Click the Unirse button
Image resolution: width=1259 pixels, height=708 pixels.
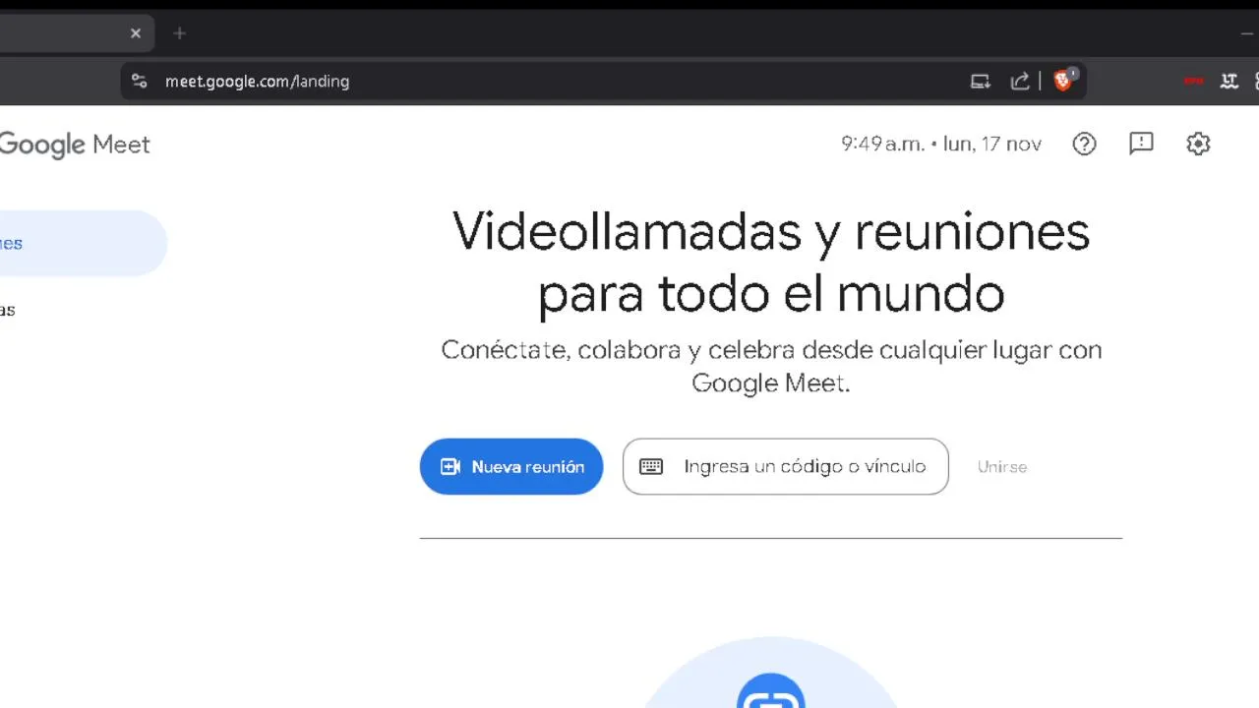1002,467
